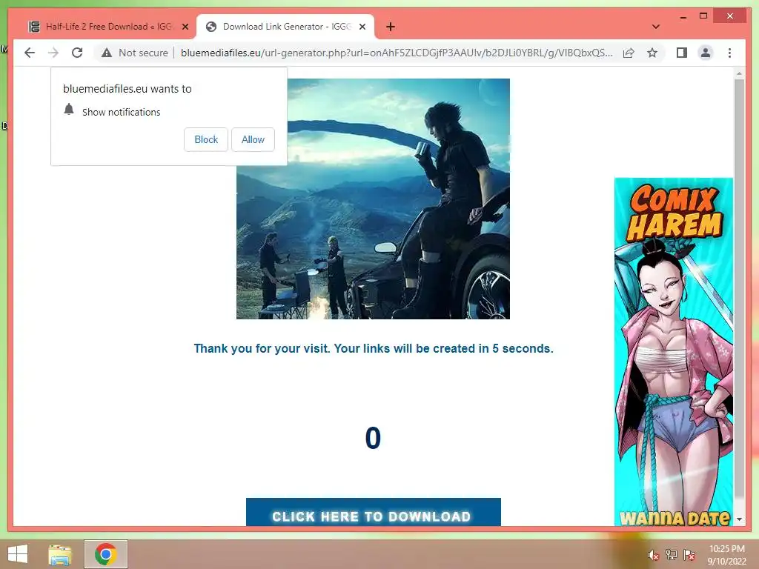Reload the current page

coord(77,53)
